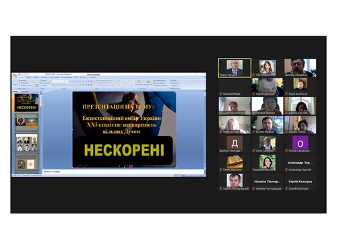Select last-row tile showing man's photo
Viewport: 337px width, 249px height.
click(x=235, y=182)
